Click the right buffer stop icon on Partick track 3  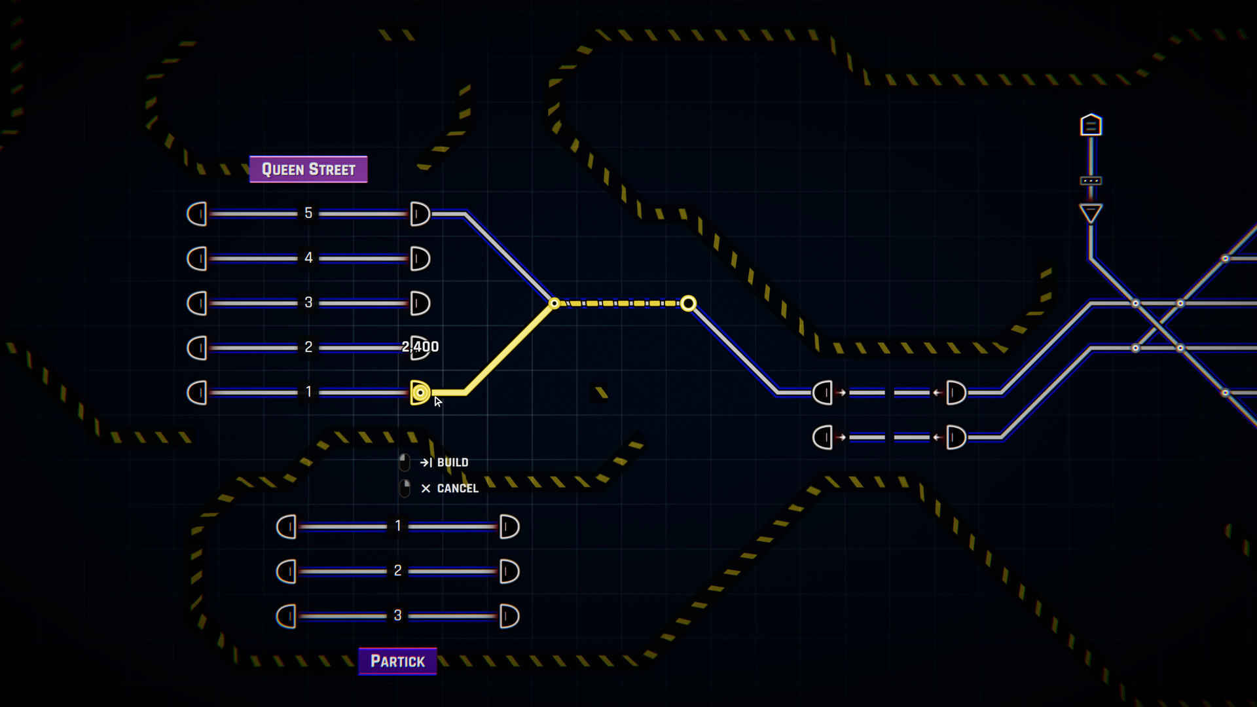coord(509,615)
